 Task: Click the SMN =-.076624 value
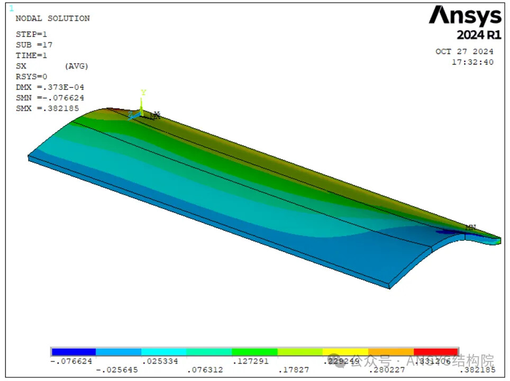click(50, 98)
